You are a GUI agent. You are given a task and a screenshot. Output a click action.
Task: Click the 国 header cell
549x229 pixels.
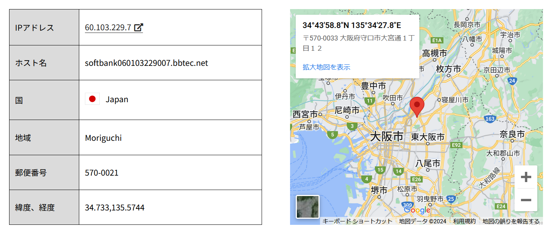(44, 100)
